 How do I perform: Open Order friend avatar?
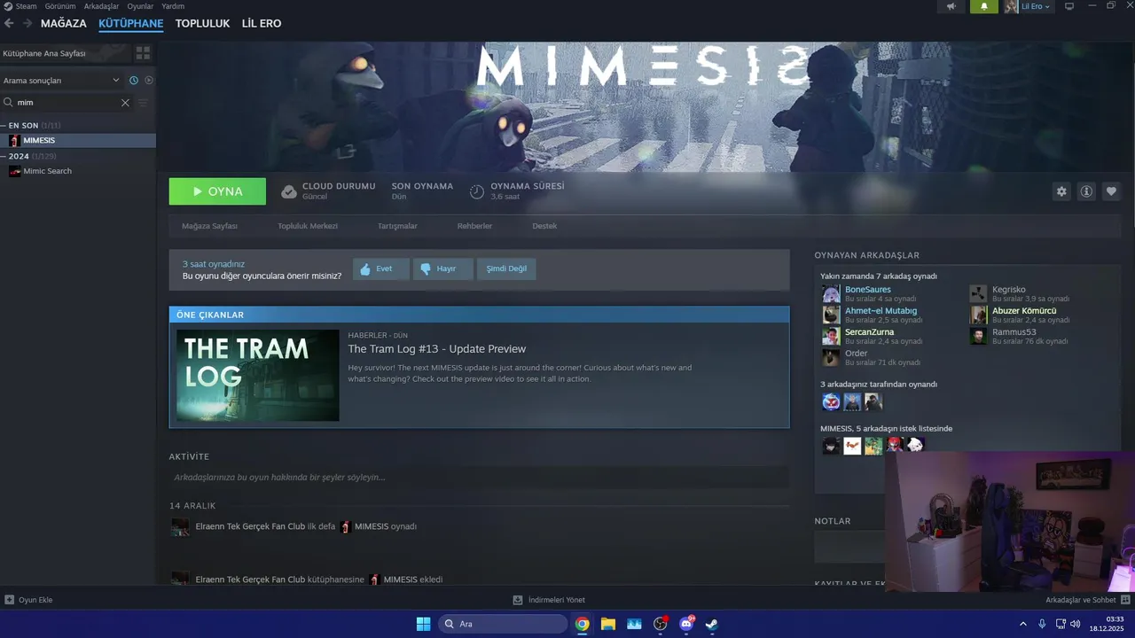[831, 357]
